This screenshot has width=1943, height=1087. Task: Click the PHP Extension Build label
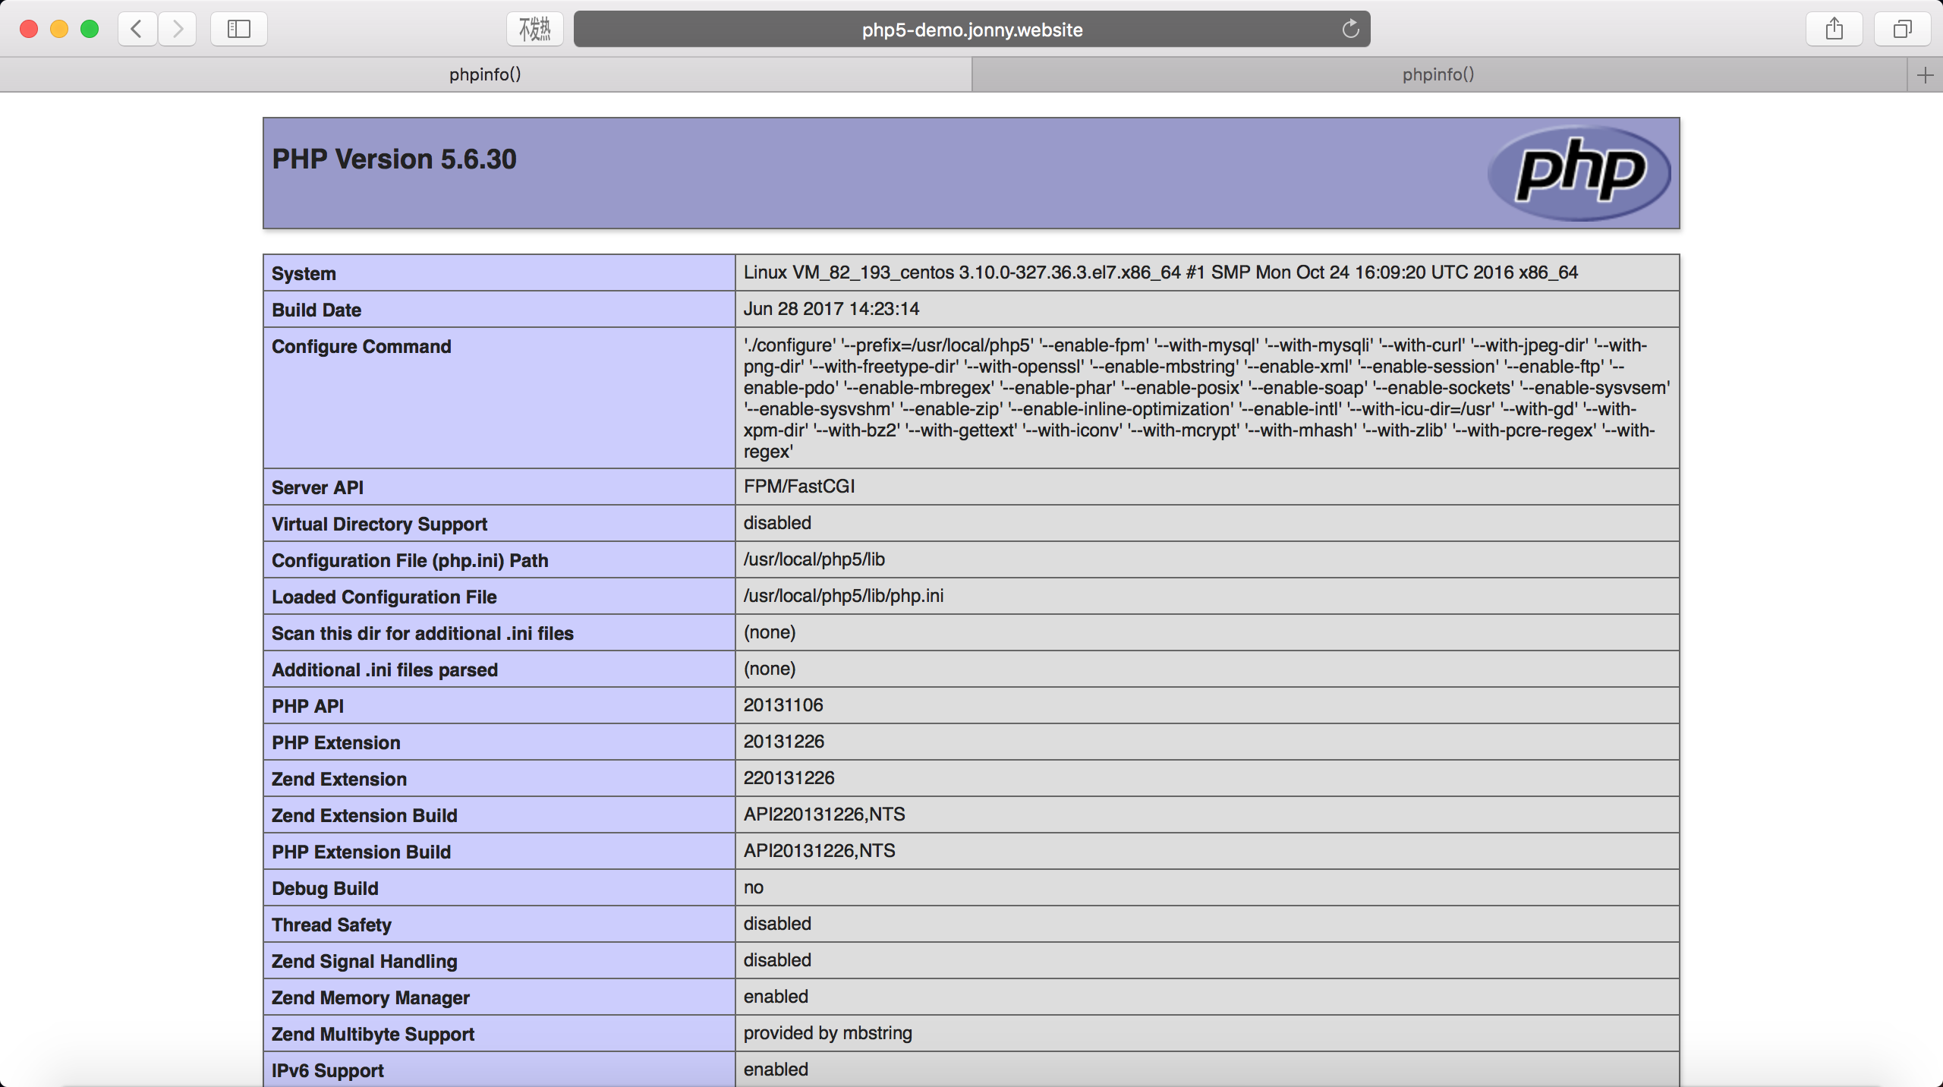(361, 852)
